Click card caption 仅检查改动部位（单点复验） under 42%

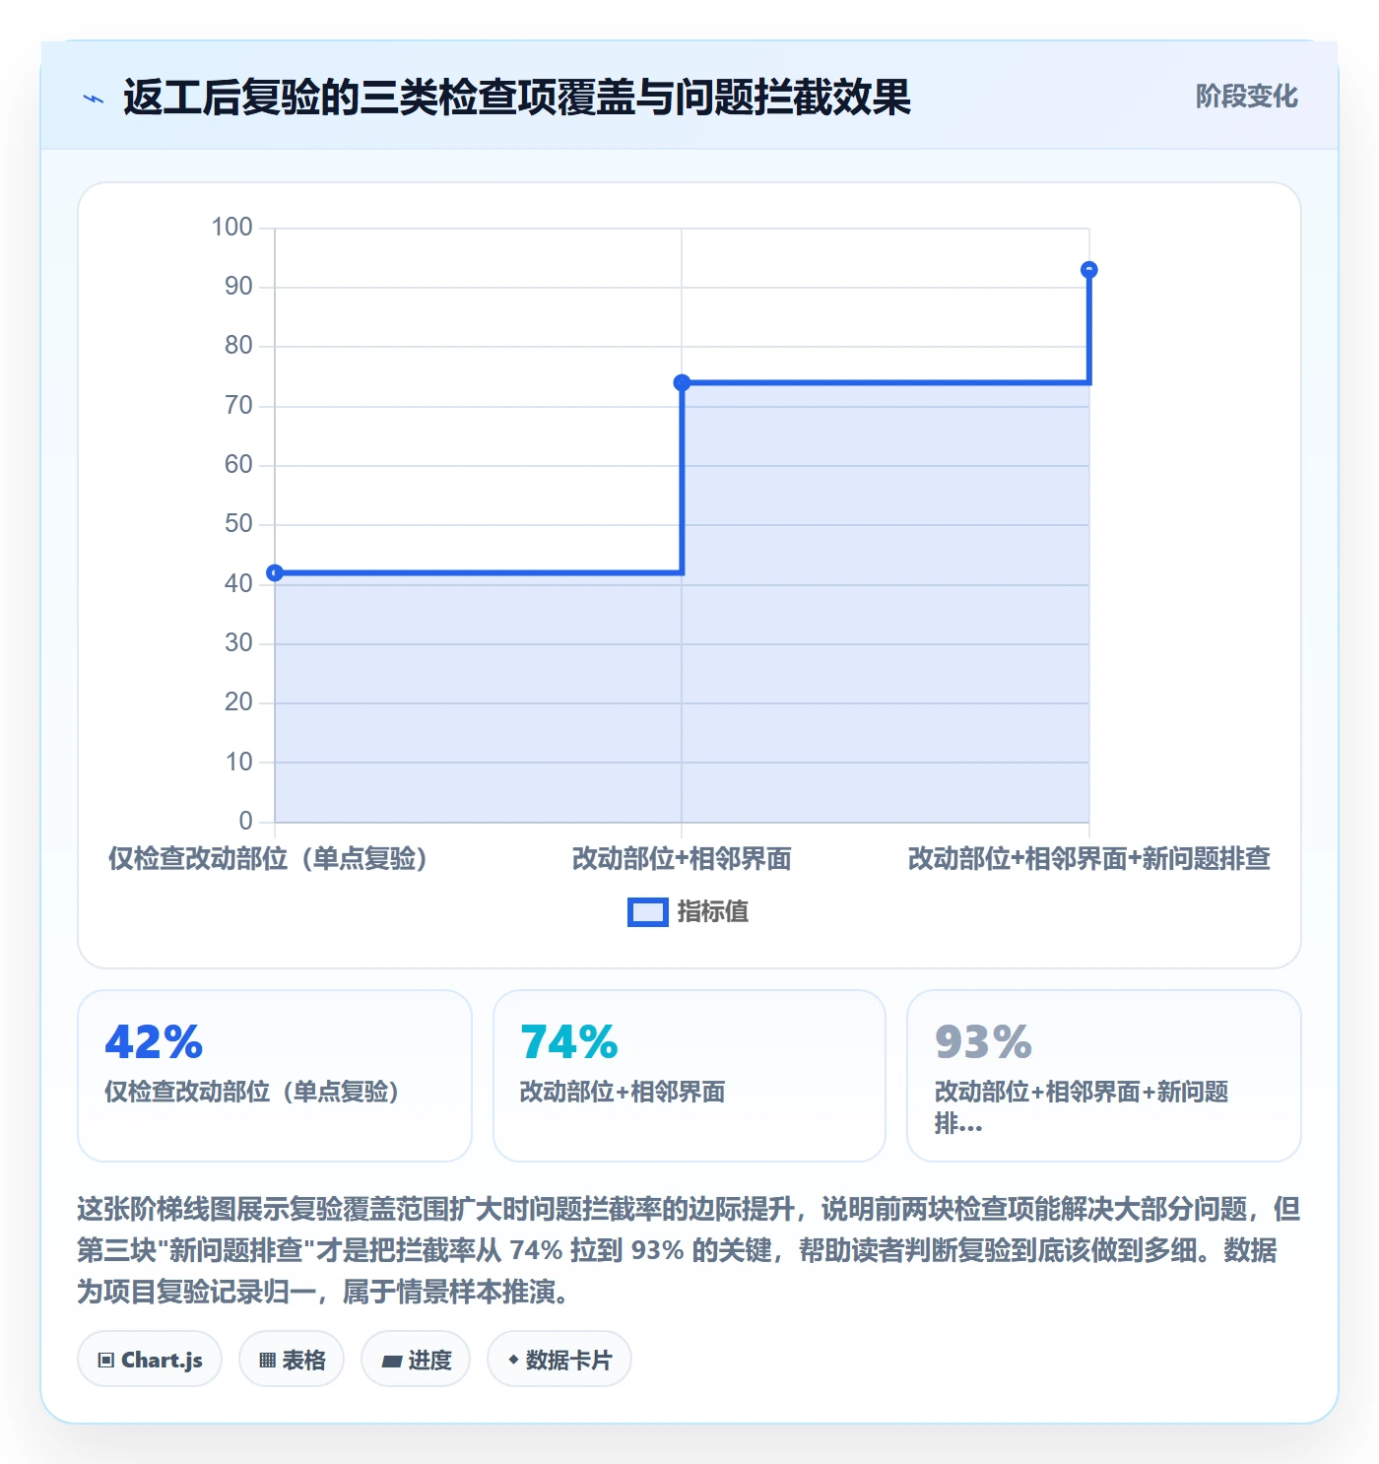252,1092
